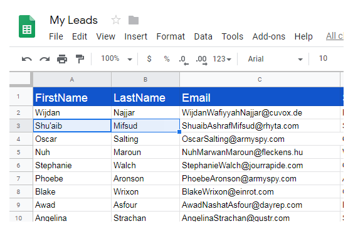Increase decimal places
353x231 pixels.
[201, 60]
